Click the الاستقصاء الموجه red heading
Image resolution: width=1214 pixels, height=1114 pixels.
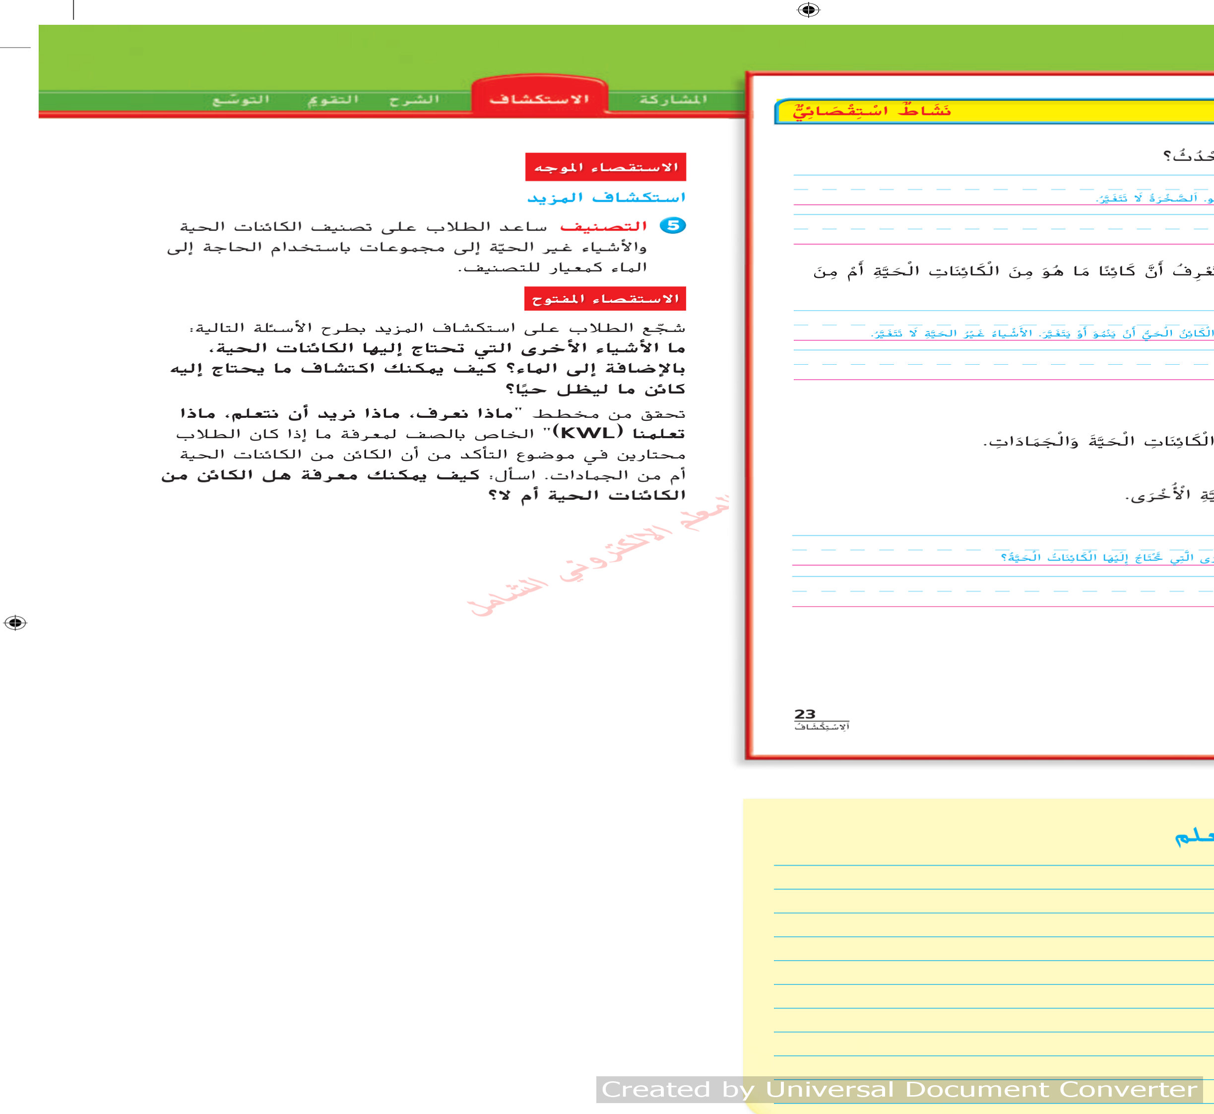(606, 167)
